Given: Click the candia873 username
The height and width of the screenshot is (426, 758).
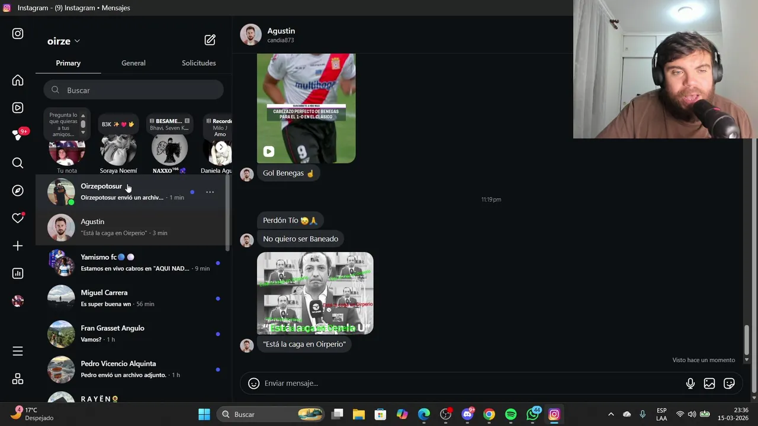Looking at the screenshot, I should pos(281,40).
